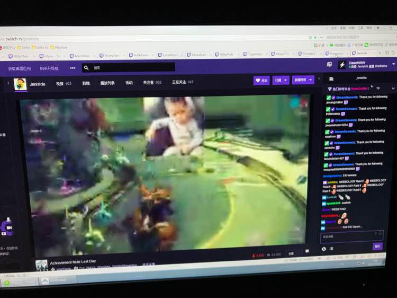Click the chat viewer list icon

point(331,79)
